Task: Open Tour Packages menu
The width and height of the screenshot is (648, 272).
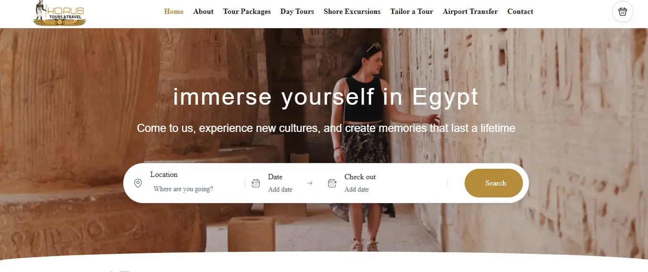Action: tap(247, 11)
